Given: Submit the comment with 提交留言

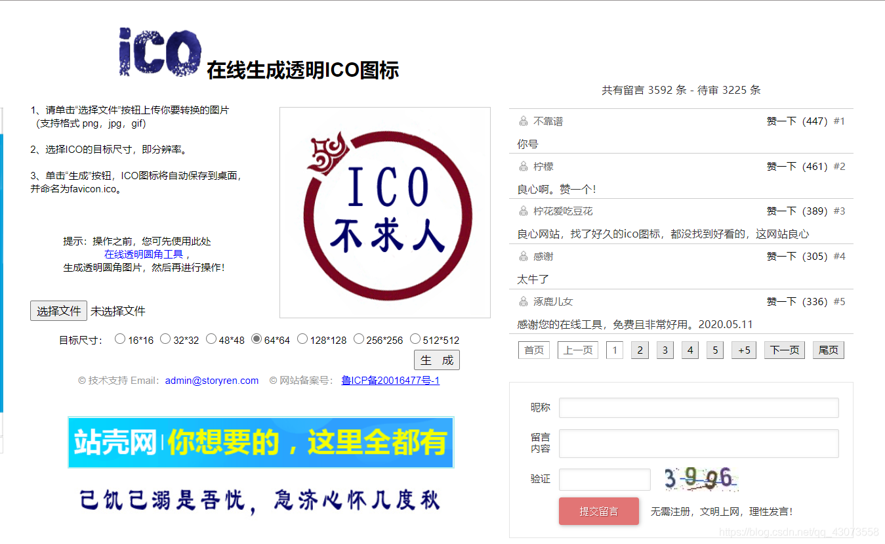Looking at the screenshot, I should (599, 511).
